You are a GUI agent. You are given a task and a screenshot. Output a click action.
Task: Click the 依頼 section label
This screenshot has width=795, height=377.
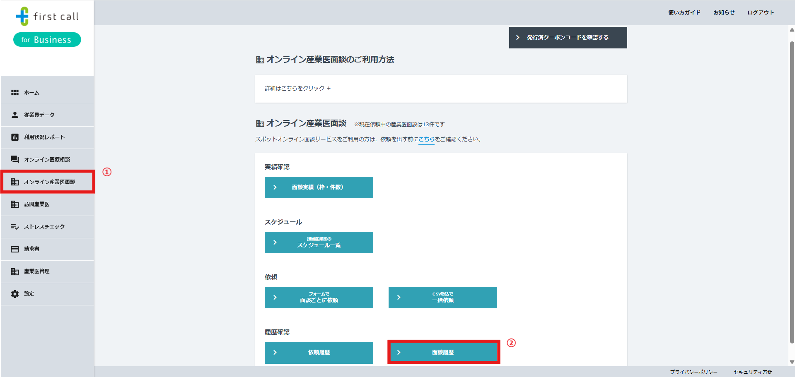pyautogui.click(x=271, y=277)
